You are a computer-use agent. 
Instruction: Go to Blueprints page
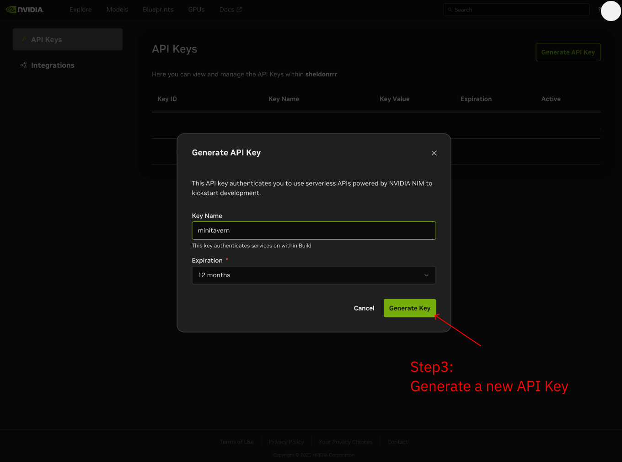(x=158, y=10)
